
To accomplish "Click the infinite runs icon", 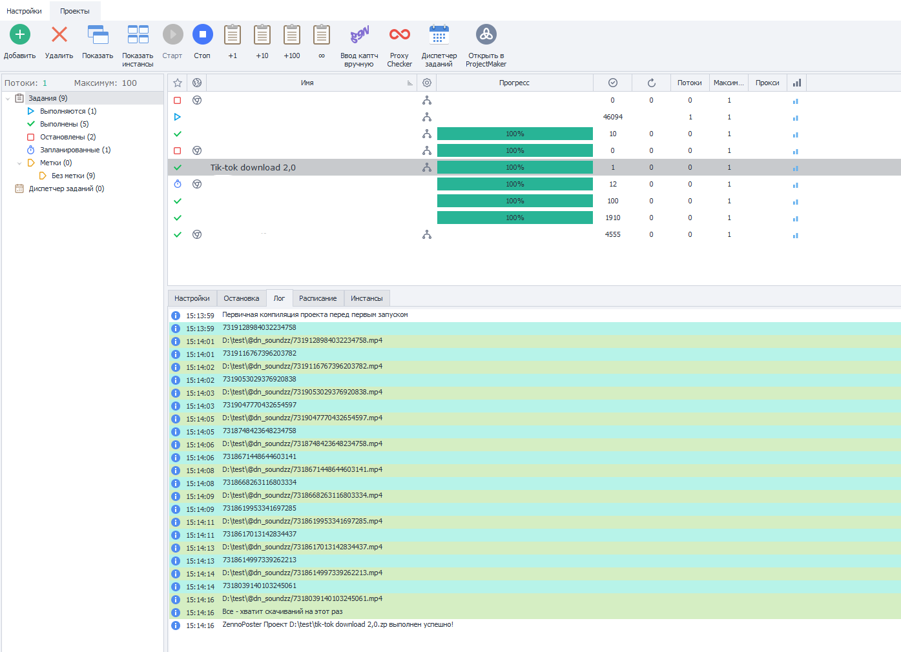I will (x=322, y=35).
